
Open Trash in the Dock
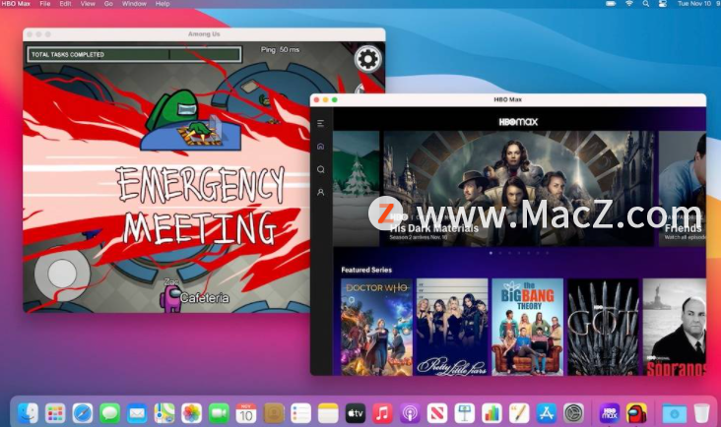tap(701, 413)
